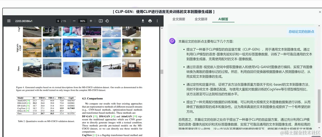
Task: Click the PDF viewer vertical scrollbar thumb
Action: point(162,72)
